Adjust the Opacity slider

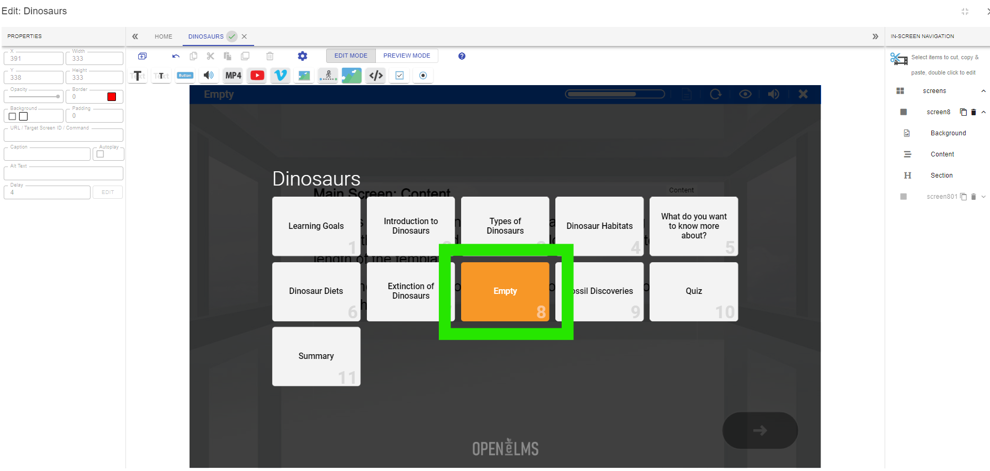pyautogui.click(x=35, y=97)
